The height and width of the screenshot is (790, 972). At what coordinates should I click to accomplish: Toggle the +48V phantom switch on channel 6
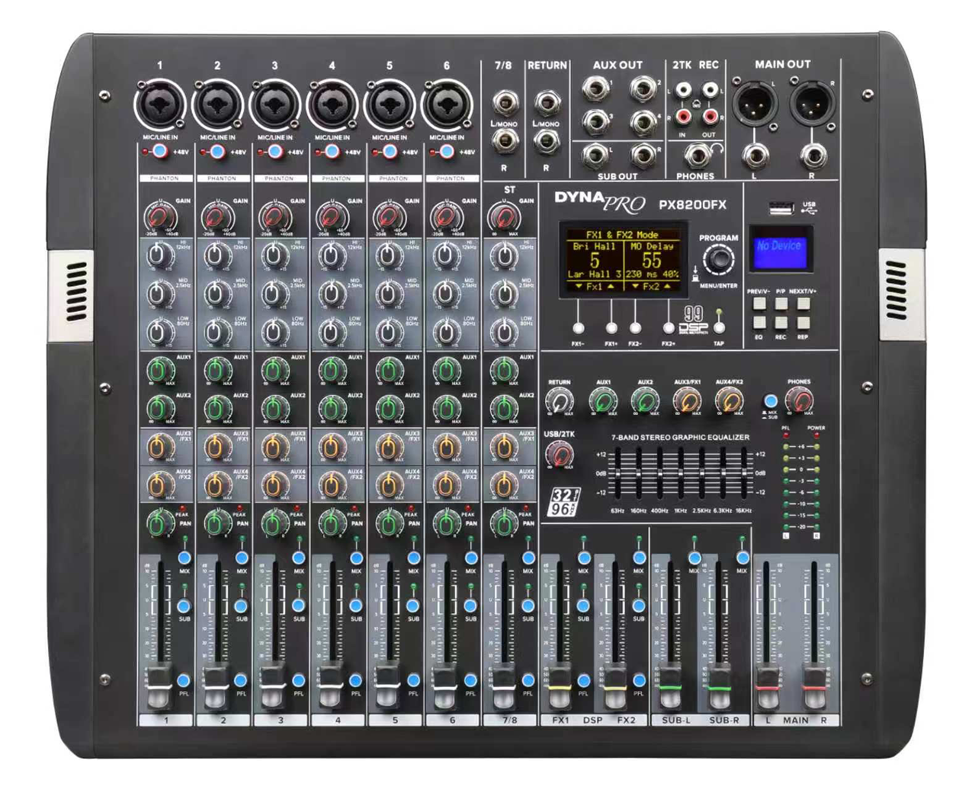(x=446, y=152)
